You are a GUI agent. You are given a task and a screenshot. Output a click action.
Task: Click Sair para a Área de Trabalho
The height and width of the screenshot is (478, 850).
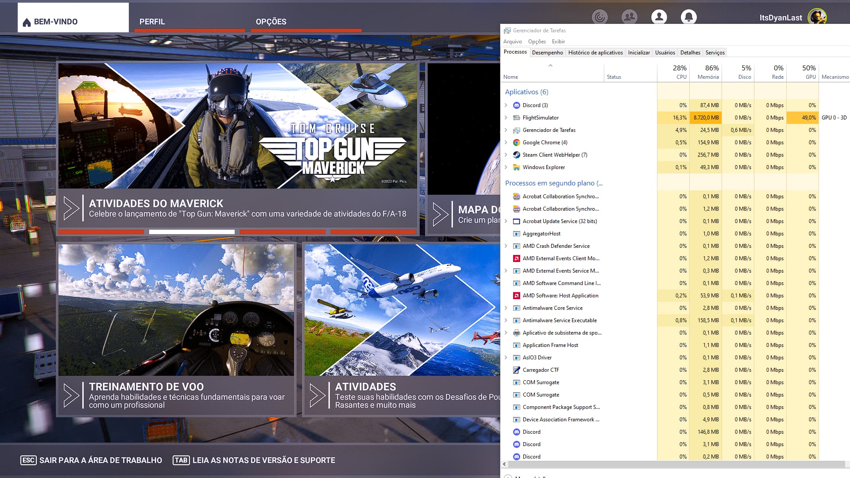[x=92, y=460]
